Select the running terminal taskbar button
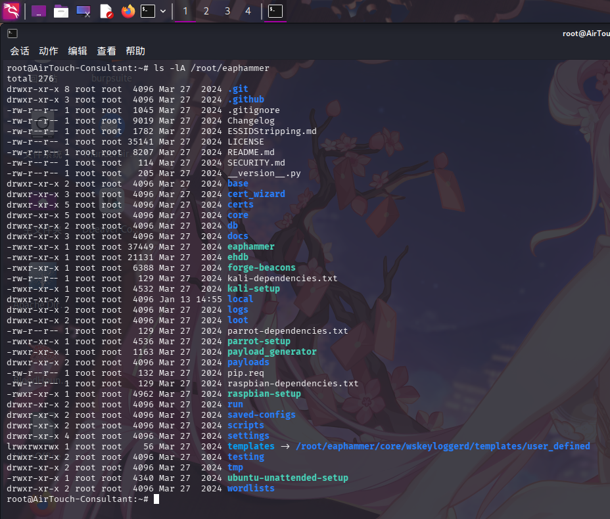Viewport: 610px width, 519px height. click(x=276, y=11)
